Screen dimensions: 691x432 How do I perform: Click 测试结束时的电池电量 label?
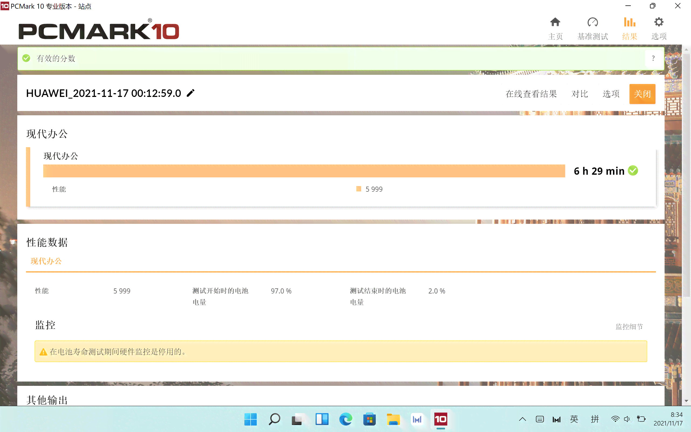378,296
